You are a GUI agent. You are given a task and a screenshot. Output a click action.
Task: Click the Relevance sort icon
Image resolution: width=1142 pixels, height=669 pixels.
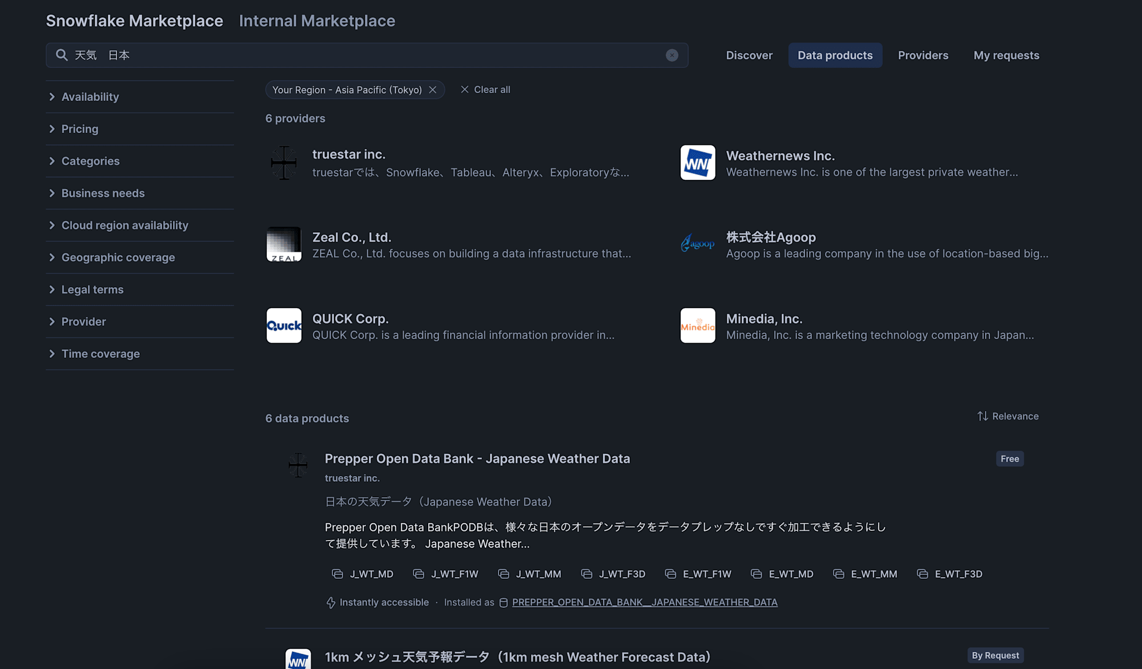pos(982,416)
